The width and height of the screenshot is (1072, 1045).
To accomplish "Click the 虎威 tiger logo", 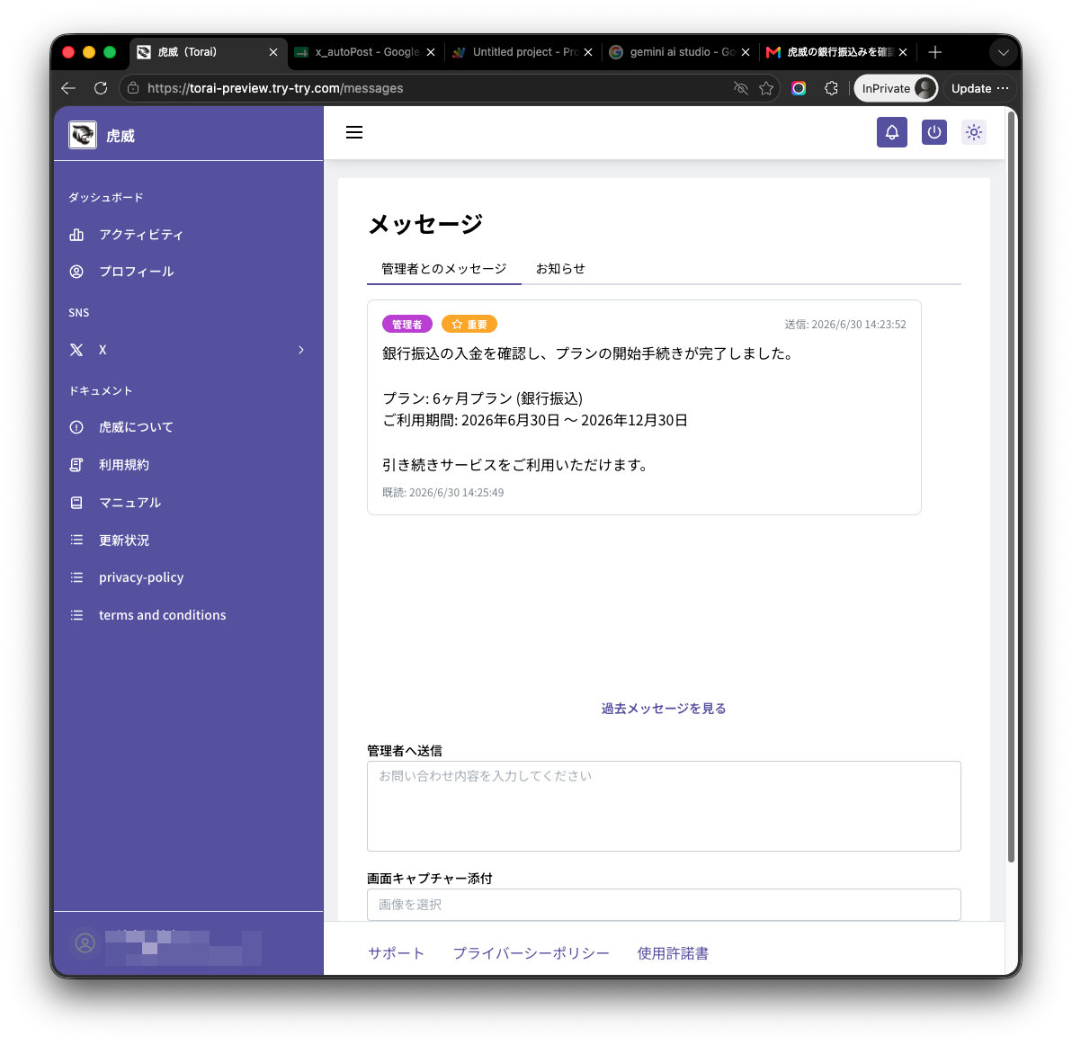I will click(x=83, y=135).
